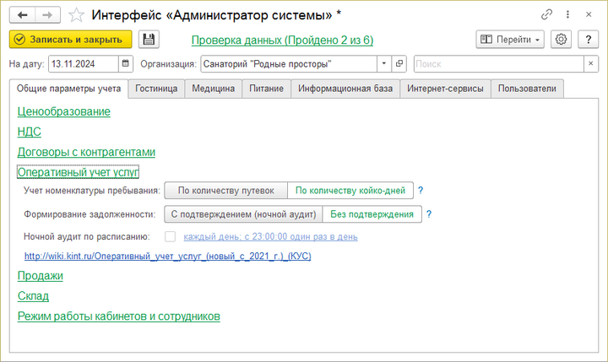
Task: Expand Договоры с контрагентами section
Action: click(86, 152)
